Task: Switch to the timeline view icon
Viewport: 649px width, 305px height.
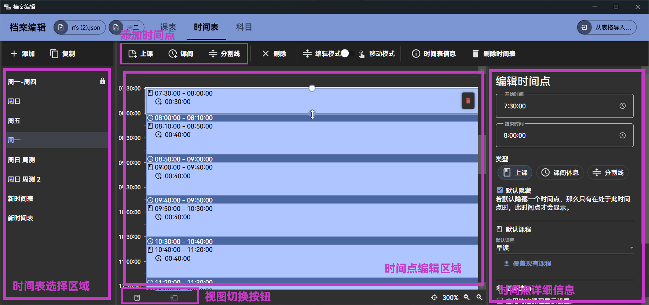Action: [174, 298]
